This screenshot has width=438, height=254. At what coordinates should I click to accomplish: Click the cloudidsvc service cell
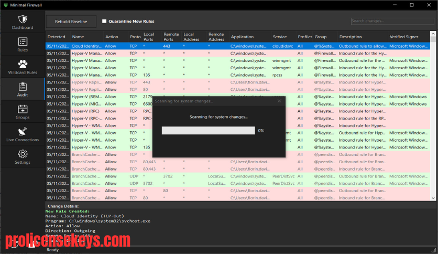(x=283, y=46)
